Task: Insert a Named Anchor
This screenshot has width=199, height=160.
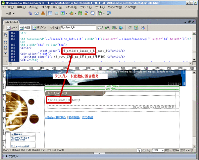Action: point(43,13)
